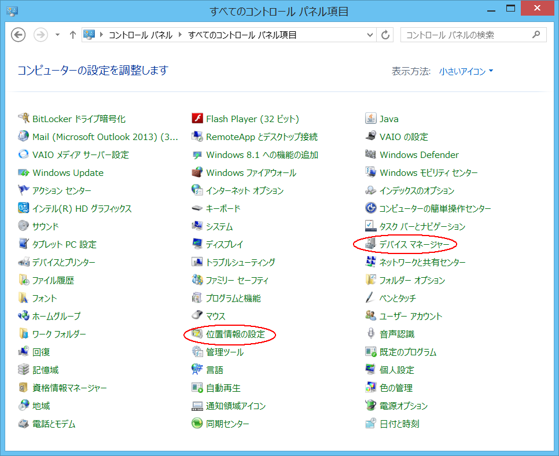The height and width of the screenshot is (456, 559).
Task: Open the デバイスとプリンター icon
Action: point(24,262)
